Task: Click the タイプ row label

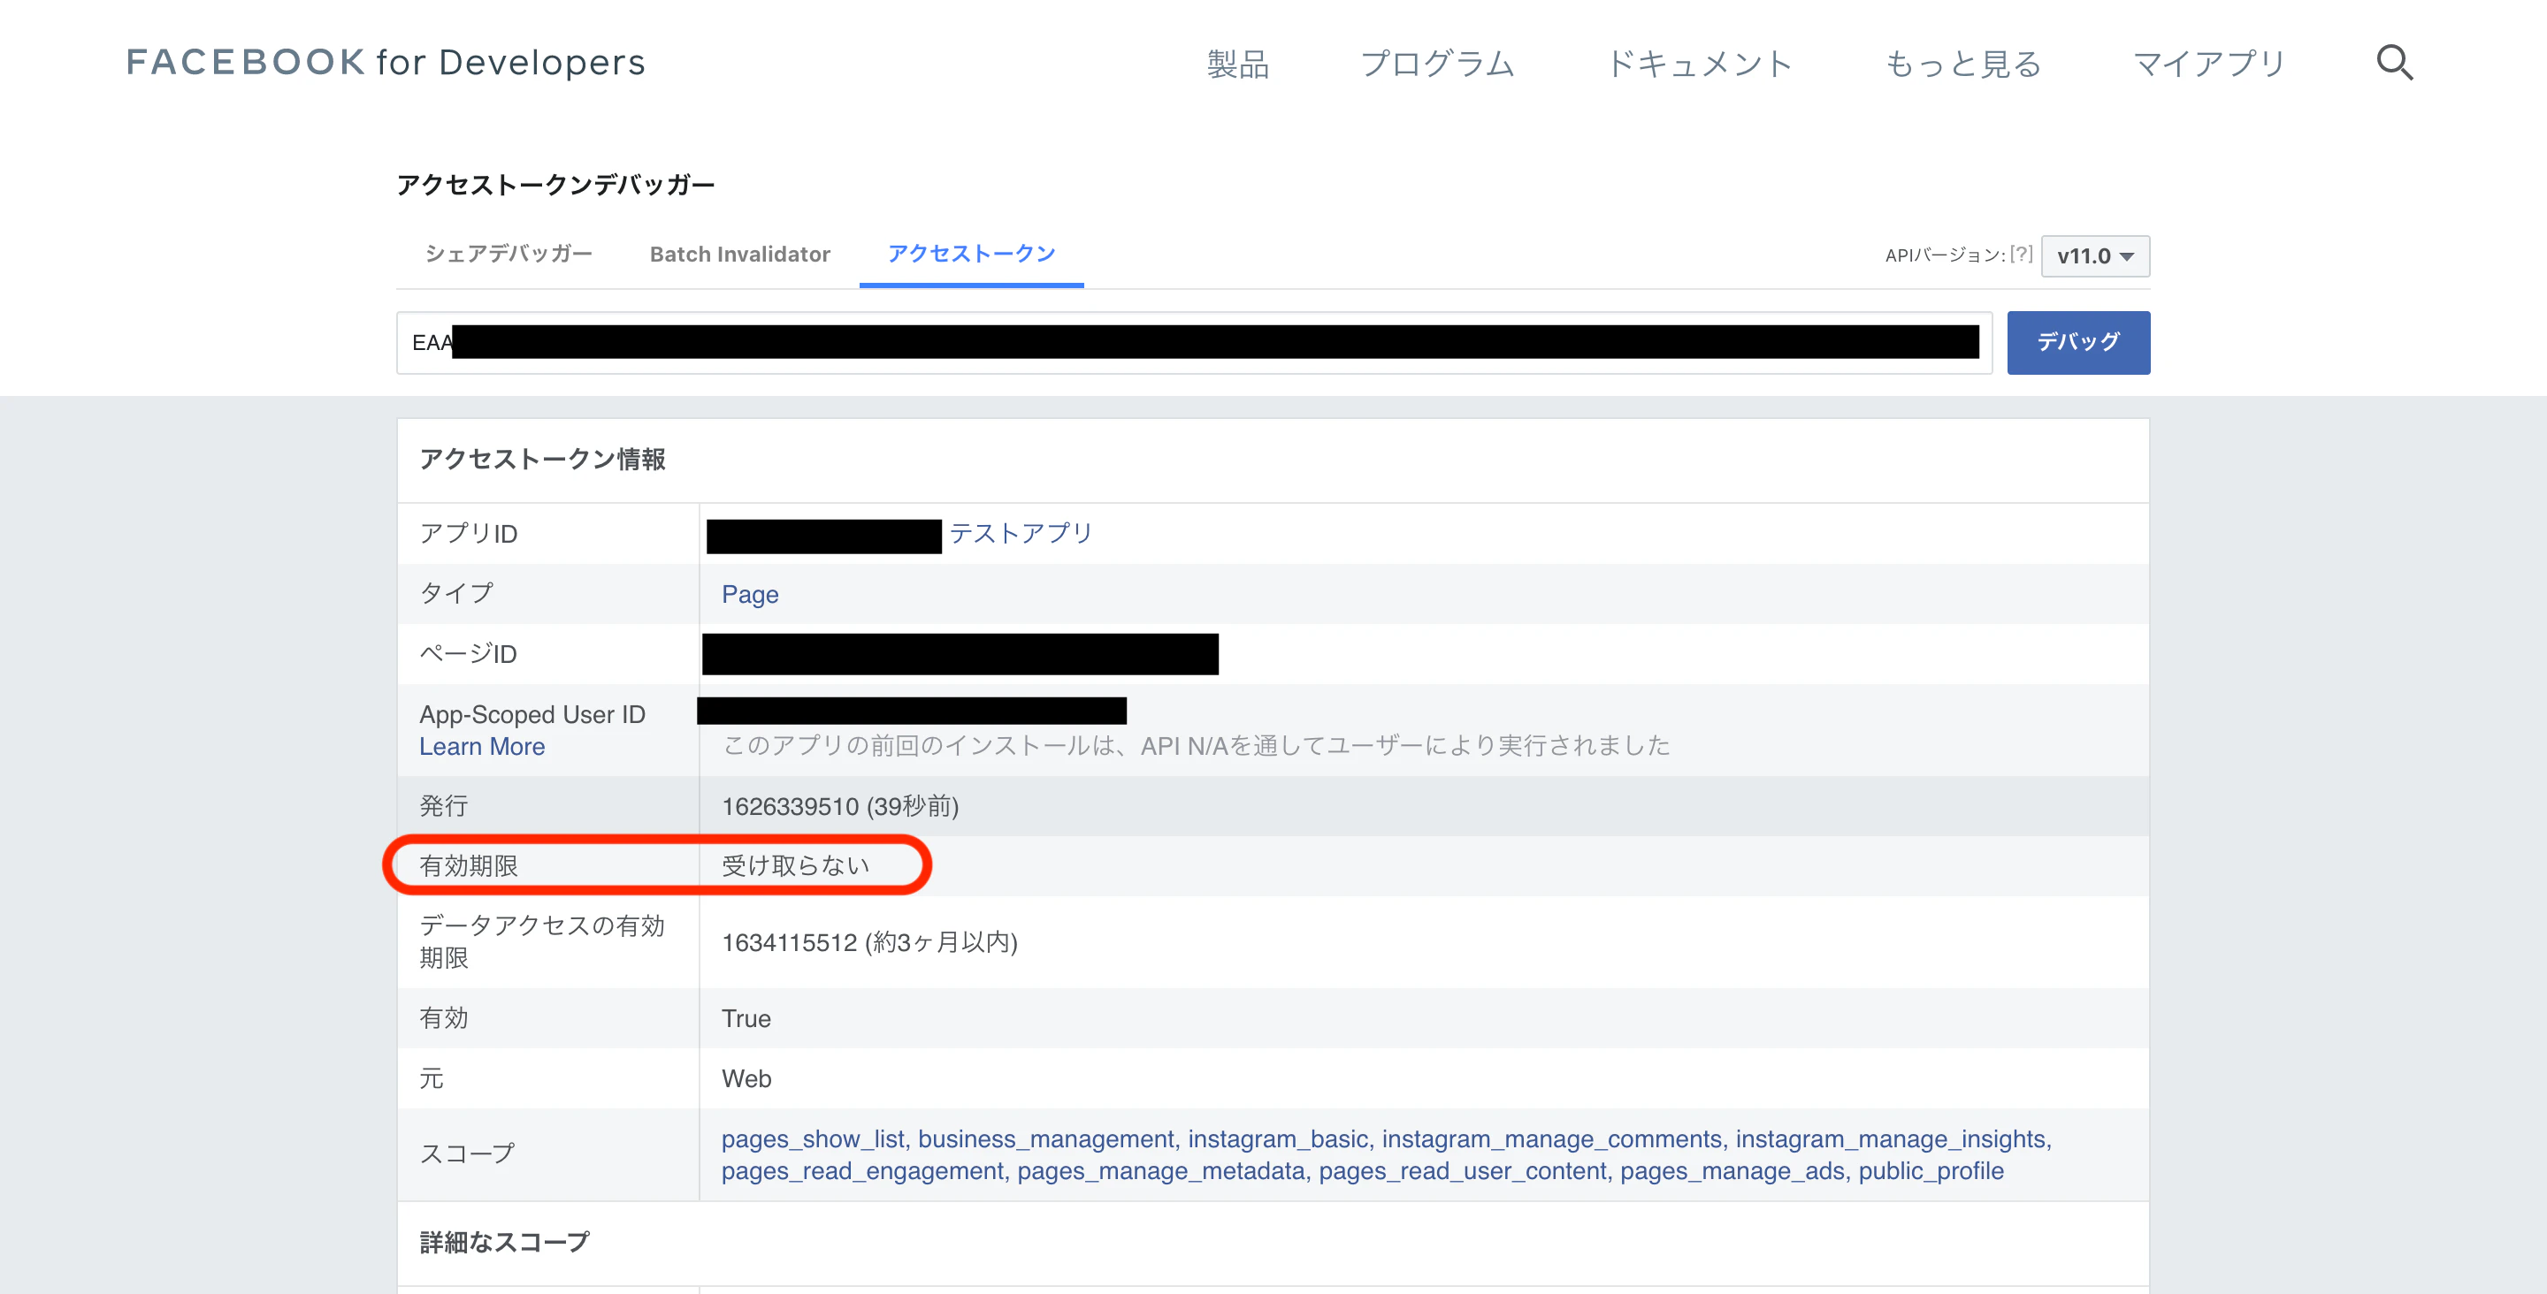Action: point(455,593)
